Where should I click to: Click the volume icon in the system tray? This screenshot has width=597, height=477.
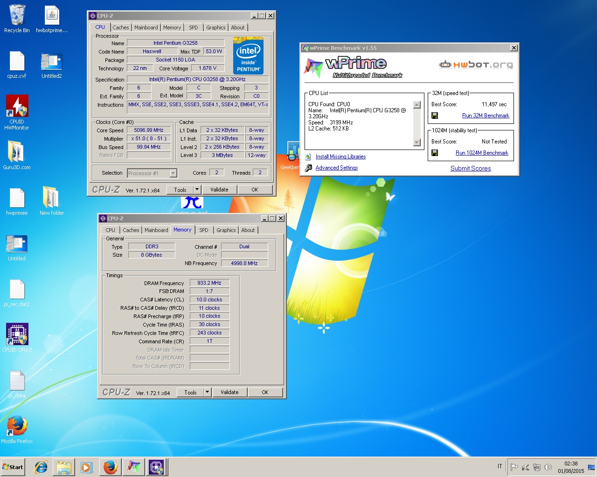tap(548, 467)
